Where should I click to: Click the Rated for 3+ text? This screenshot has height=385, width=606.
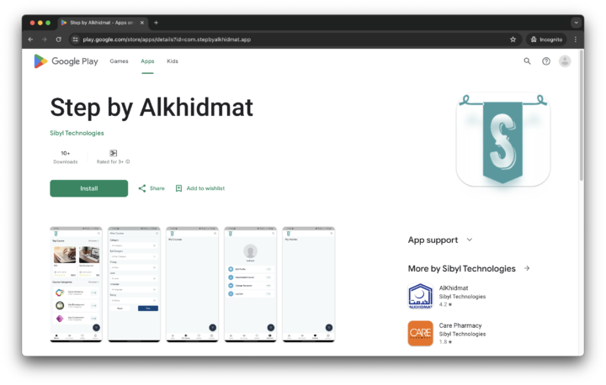click(110, 161)
